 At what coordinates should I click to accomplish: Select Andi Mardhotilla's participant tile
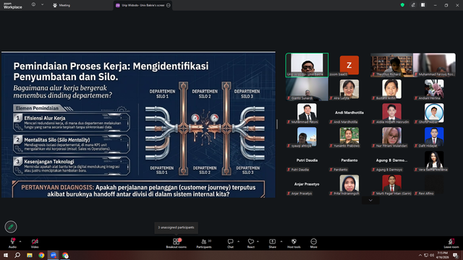pyautogui.click(x=349, y=113)
